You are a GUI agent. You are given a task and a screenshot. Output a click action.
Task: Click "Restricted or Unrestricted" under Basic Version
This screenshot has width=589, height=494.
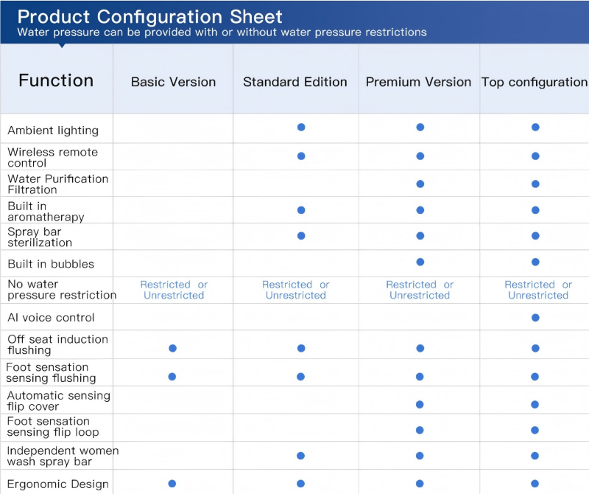[174, 290]
